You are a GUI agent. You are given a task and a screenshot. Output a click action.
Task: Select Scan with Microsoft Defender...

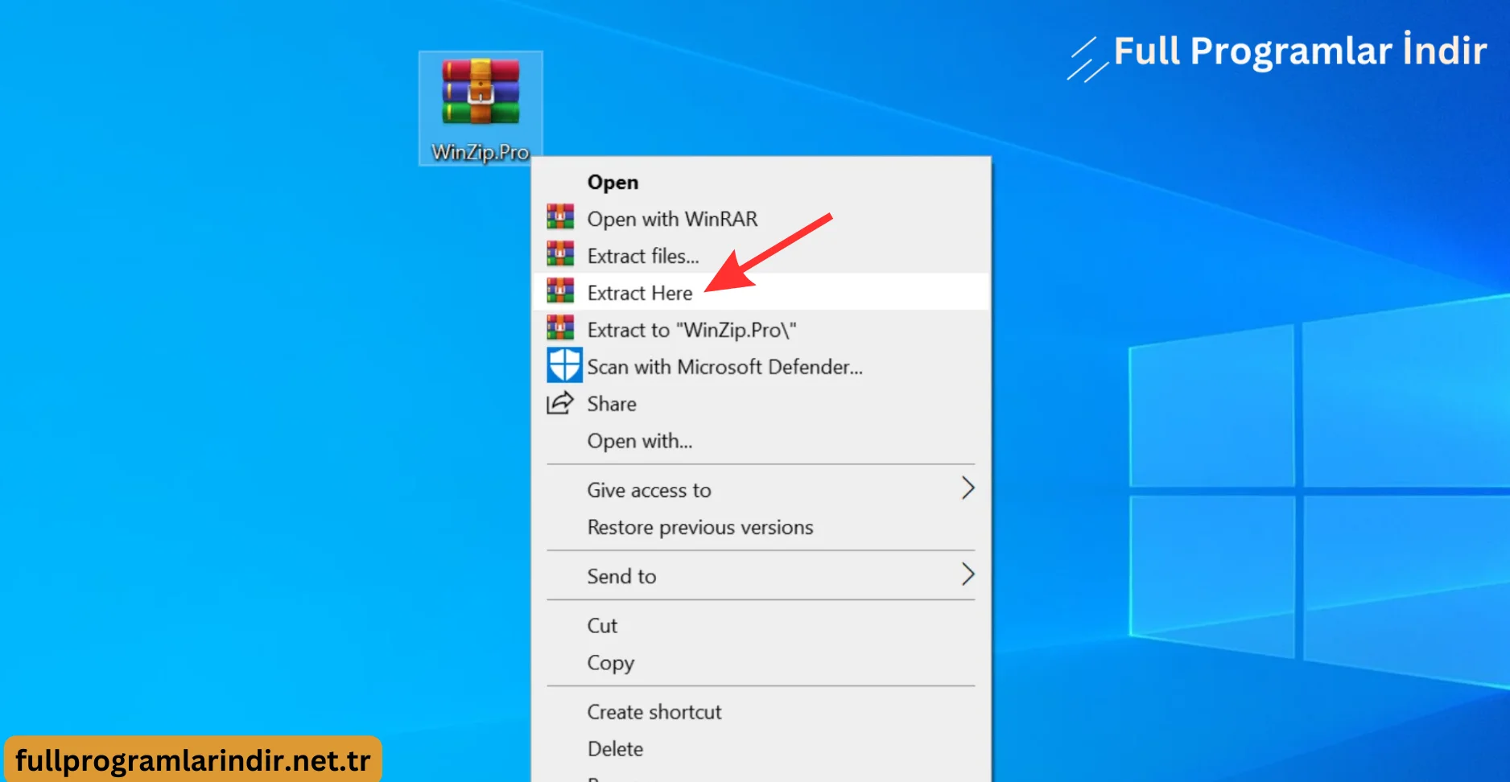(761, 367)
